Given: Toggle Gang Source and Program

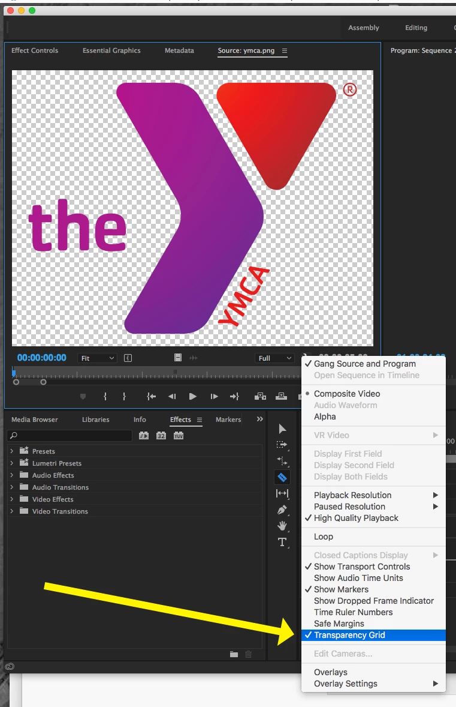Looking at the screenshot, I should [x=364, y=364].
